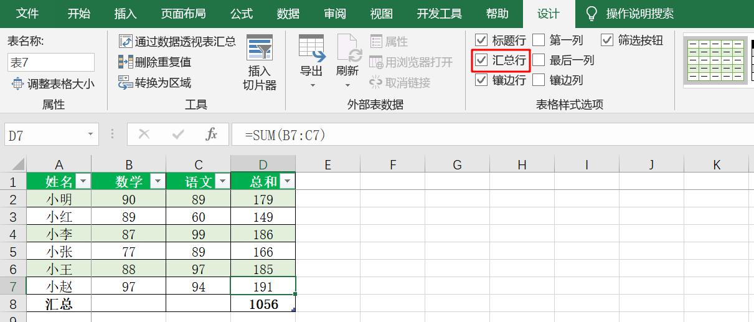Click cell containing 99

tap(199, 234)
